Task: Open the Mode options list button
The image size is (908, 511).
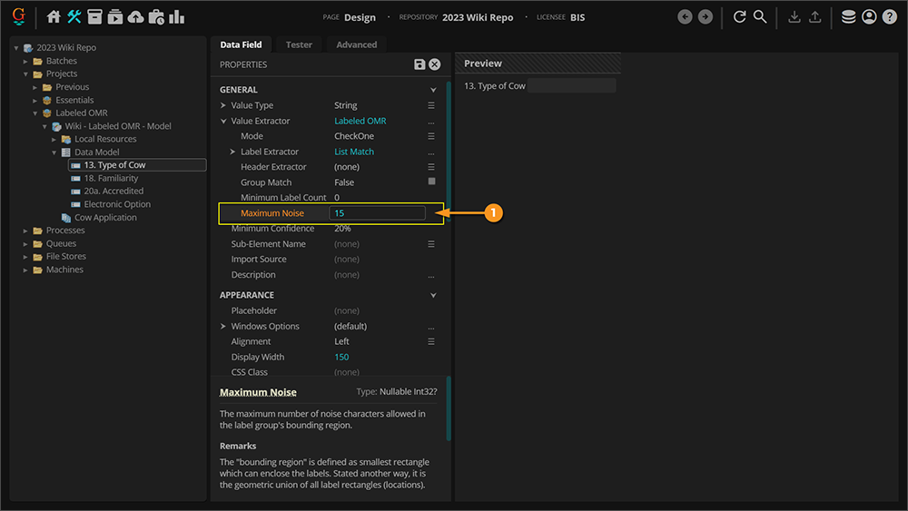Action: tap(431, 136)
